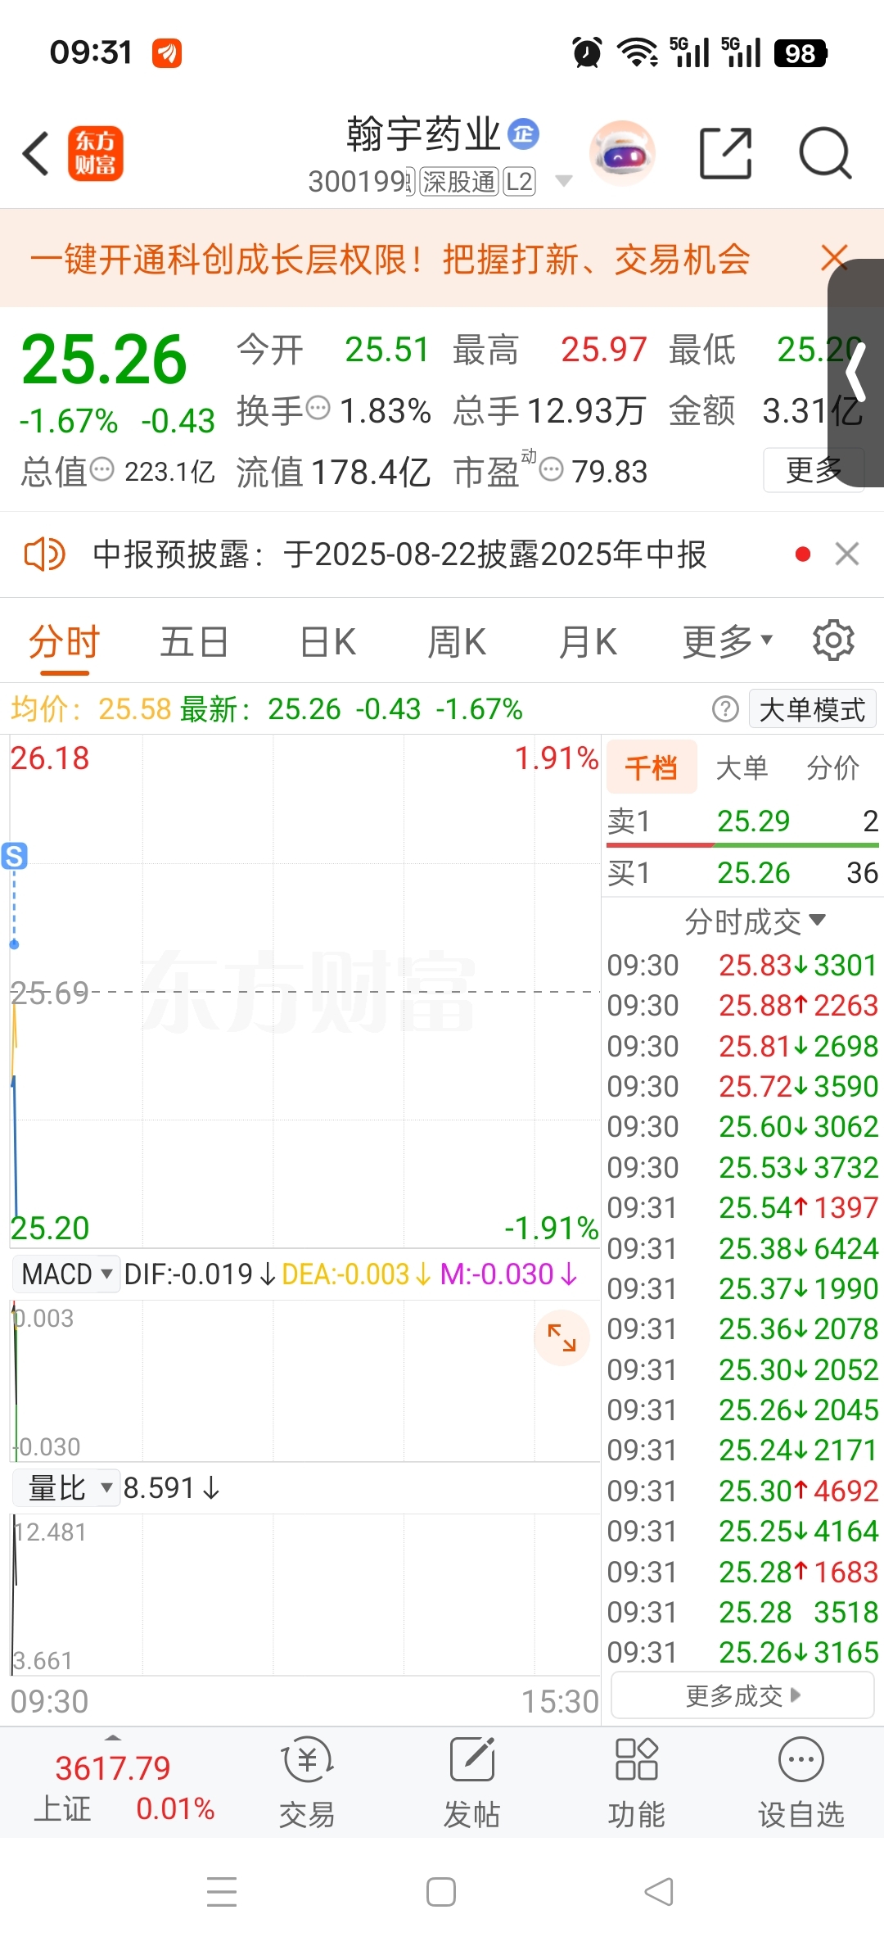884x1946 pixels.
Task: Tap the help question mark near 大单模式
Action: coord(725,709)
